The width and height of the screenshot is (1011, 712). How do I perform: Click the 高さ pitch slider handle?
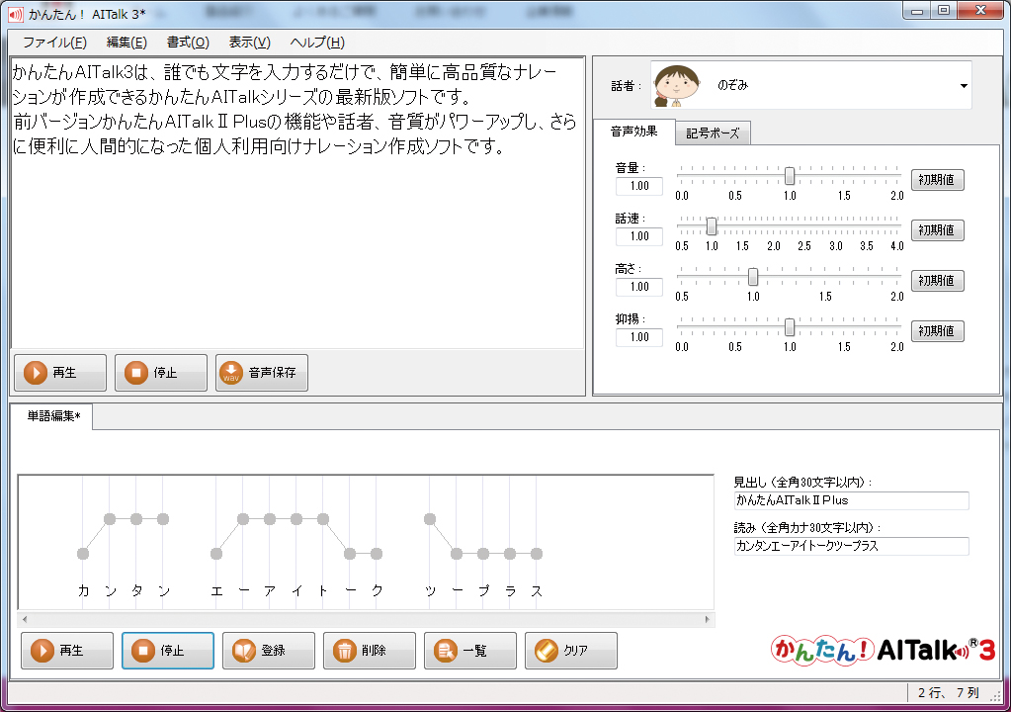(752, 277)
